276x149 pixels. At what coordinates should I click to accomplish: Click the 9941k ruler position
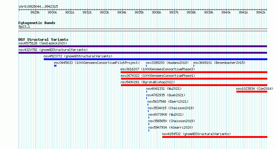pyautogui.click(x=243, y=12)
